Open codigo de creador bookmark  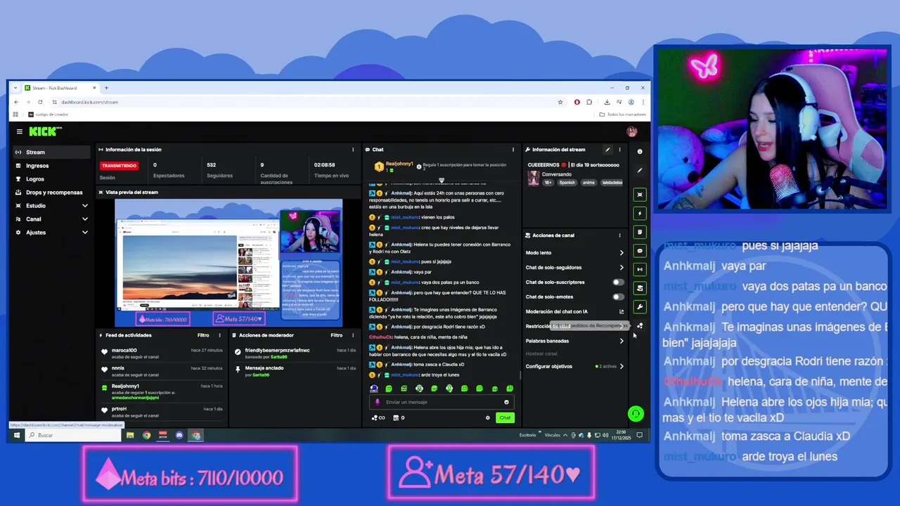49,114
